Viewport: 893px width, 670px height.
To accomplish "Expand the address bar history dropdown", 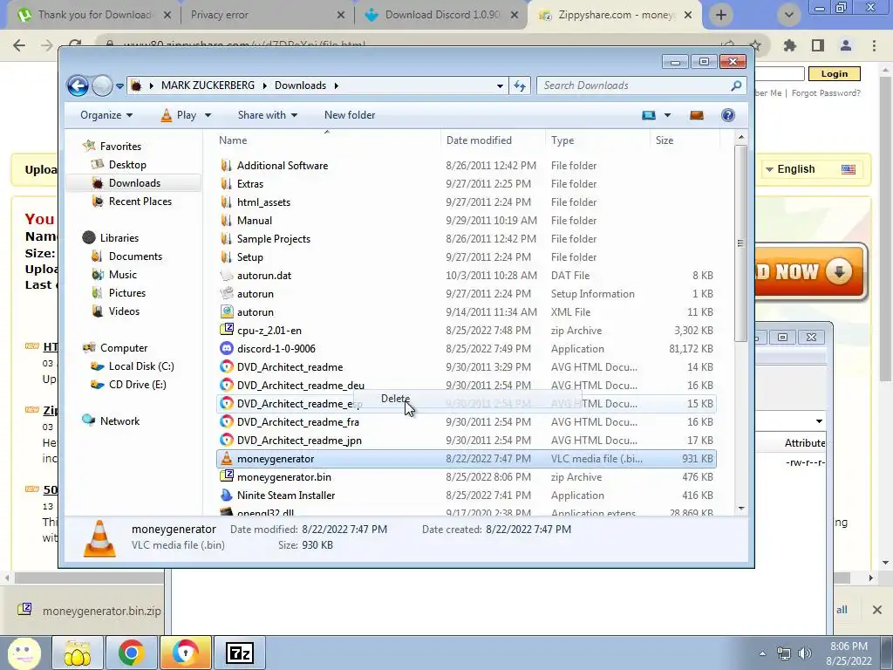I will 500,86.
